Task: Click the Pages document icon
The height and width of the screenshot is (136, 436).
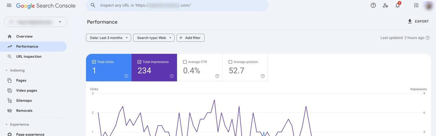Action: click(10, 81)
